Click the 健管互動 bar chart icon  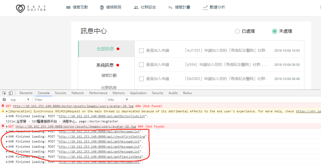click(x=68, y=7)
